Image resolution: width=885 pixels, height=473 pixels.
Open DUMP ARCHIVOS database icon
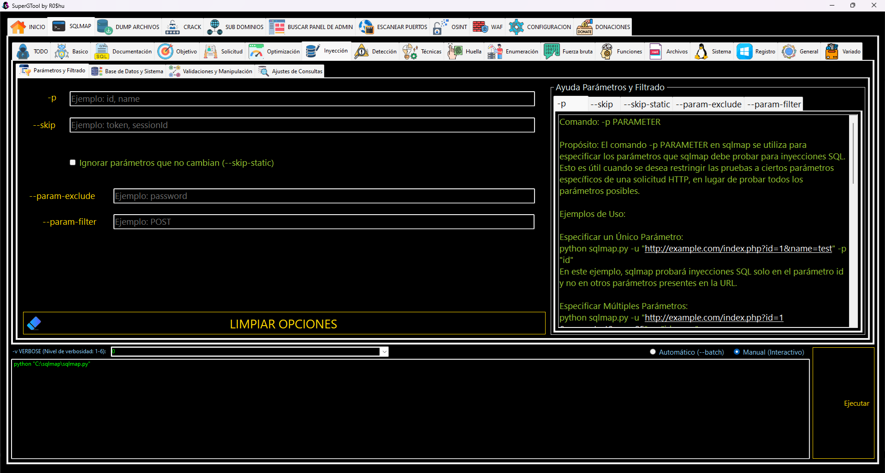pos(105,27)
